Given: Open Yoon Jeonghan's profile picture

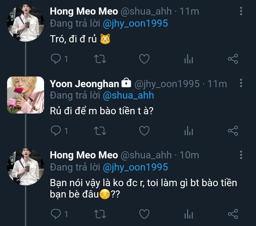Looking at the screenshot, I should [26, 95].
